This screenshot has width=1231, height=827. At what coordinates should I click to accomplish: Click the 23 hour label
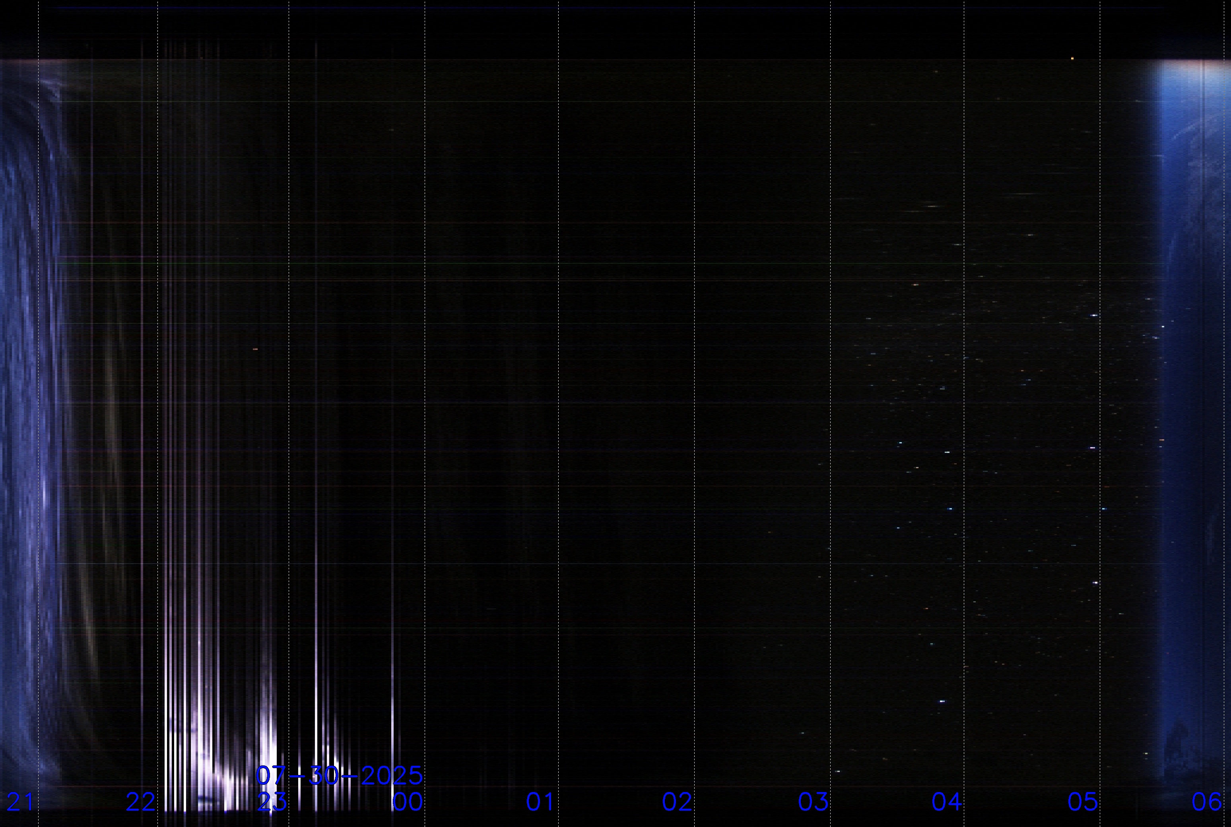tap(272, 802)
